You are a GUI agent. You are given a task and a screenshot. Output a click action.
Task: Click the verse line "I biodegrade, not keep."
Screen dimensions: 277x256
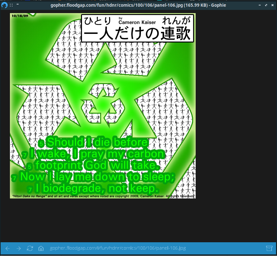(97, 188)
